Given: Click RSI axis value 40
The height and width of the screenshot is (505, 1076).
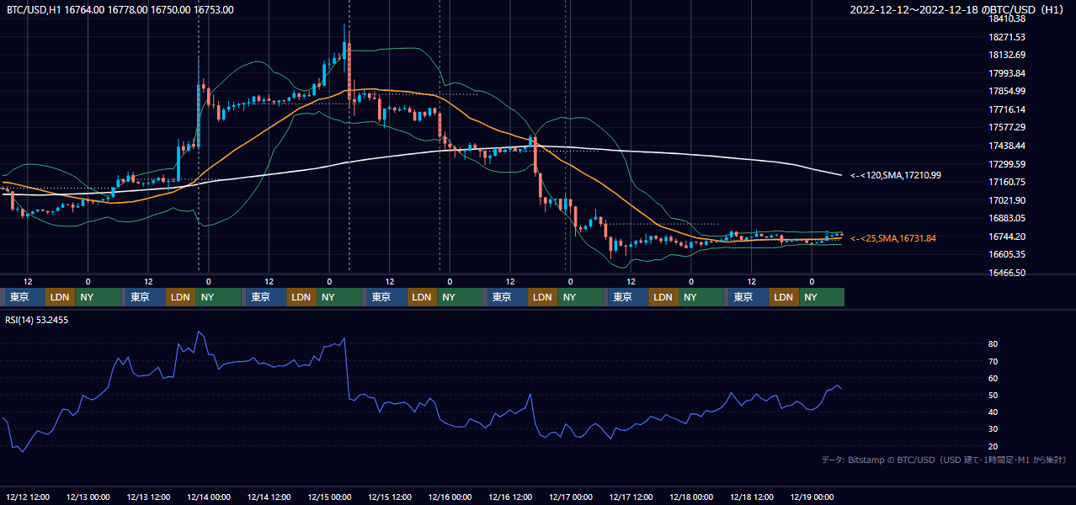Looking at the screenshot, I should (993, 412).
